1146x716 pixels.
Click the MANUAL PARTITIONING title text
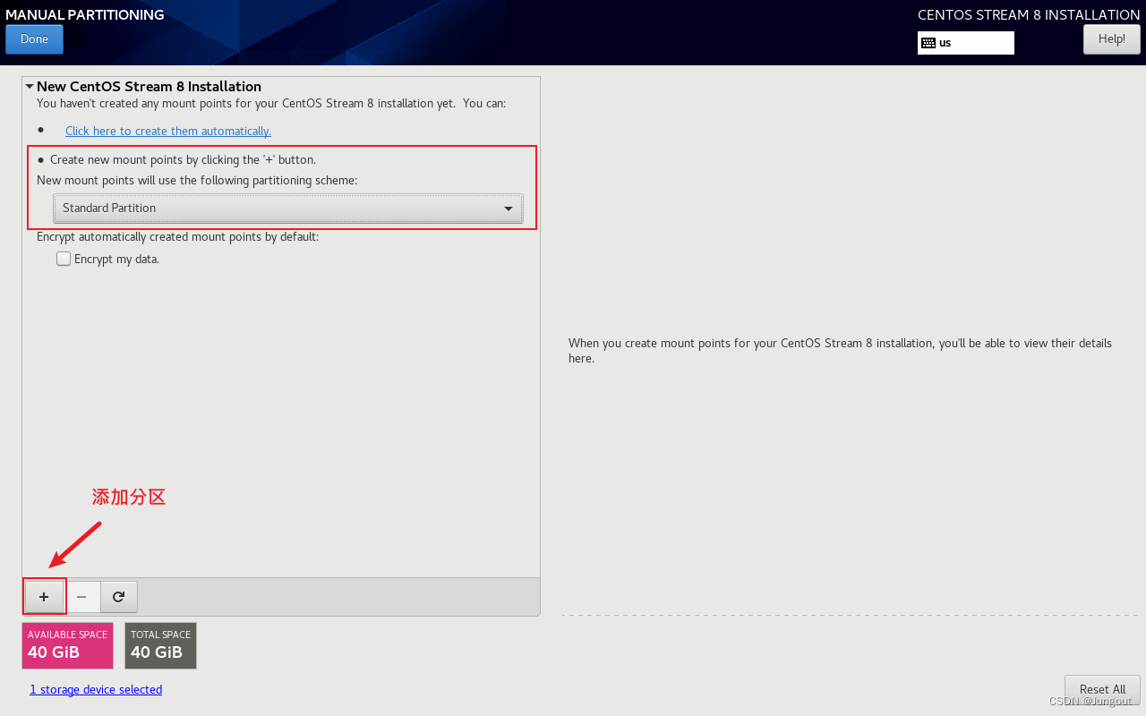[85, 14]
